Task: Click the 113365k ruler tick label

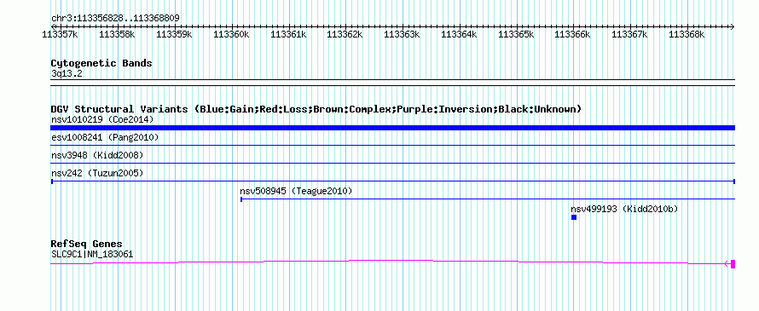Action: coord(516,34)
